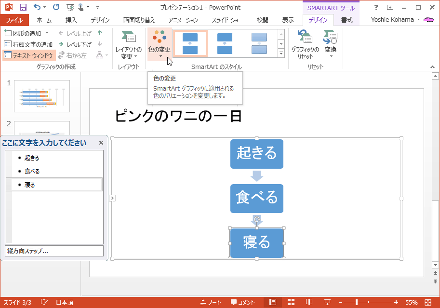
Task: Open organization chart layout icon dropdown
Action: point(102,55)
